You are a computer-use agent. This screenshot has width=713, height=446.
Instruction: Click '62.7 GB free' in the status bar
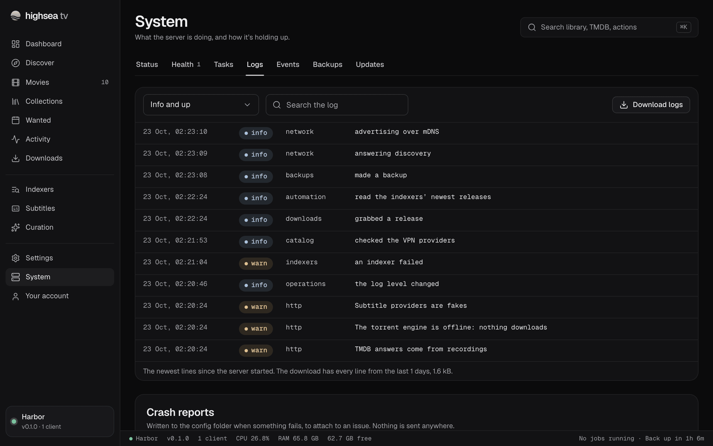349,438
